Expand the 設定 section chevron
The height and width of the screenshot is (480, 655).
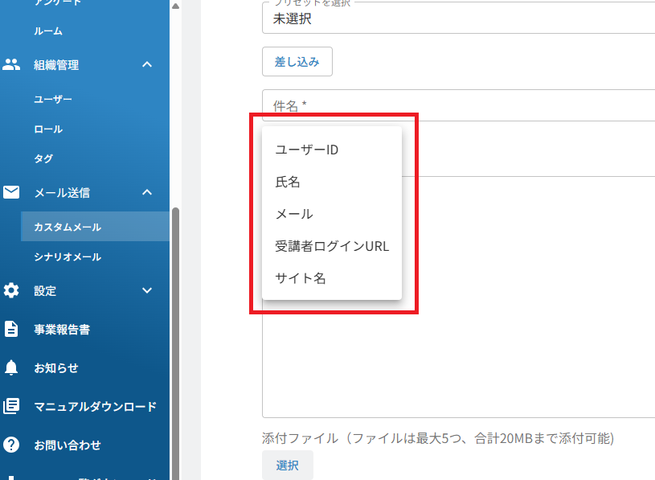(x=147, y=290)
